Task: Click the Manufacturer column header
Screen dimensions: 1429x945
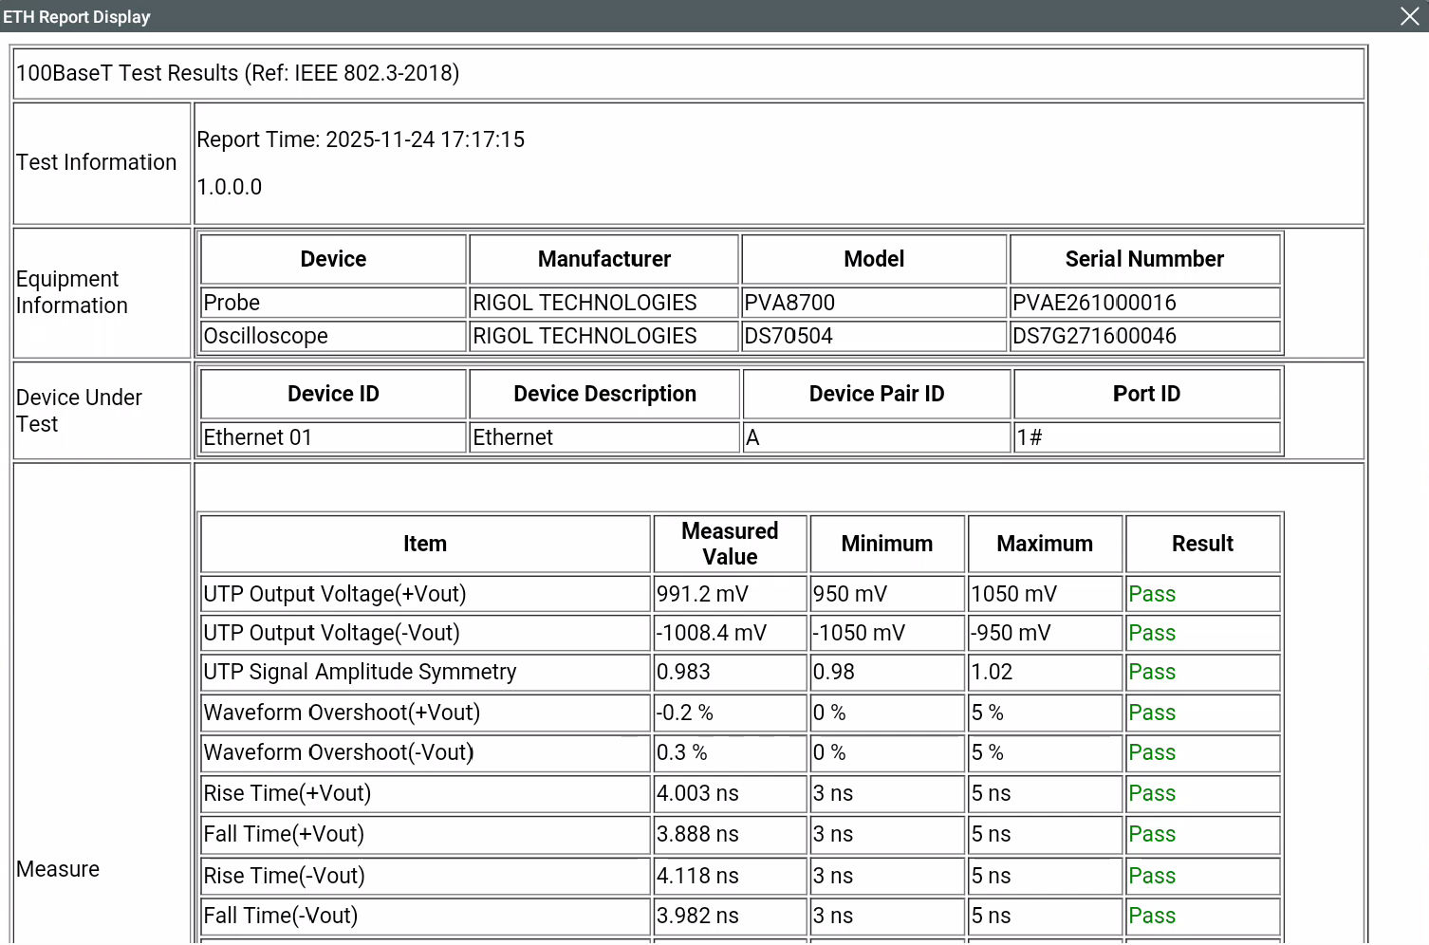Action: [604, 259]
